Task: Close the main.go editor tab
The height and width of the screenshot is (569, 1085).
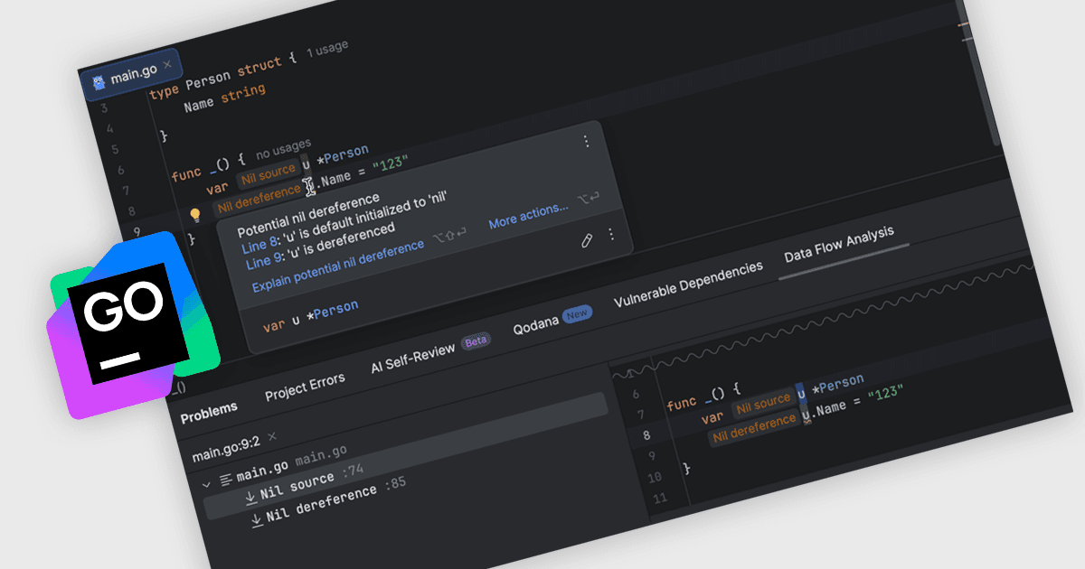Action: click(168, 65)
